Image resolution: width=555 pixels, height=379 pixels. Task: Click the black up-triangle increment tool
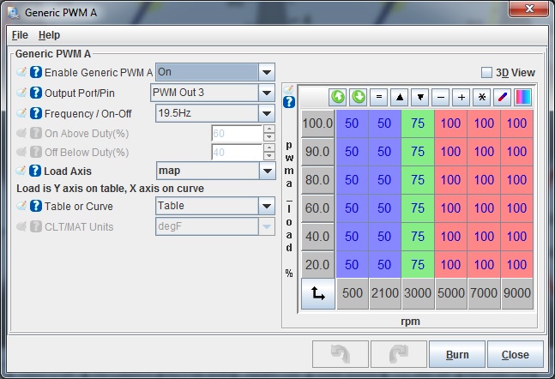[x=399, y=97]
